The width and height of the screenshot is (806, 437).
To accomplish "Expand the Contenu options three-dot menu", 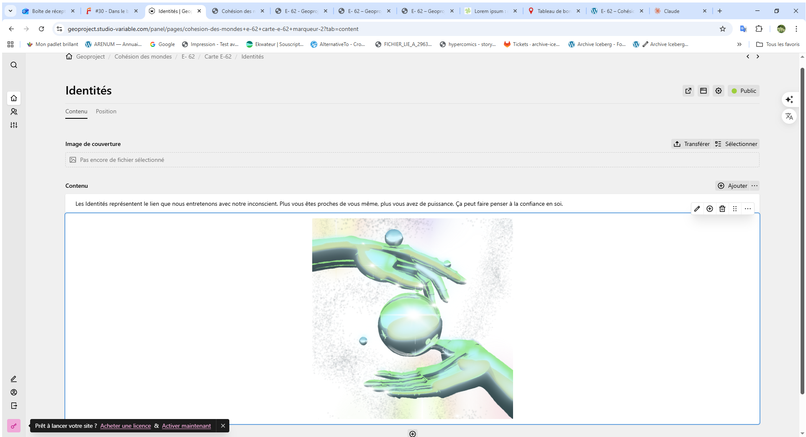I will pos(755,186).
